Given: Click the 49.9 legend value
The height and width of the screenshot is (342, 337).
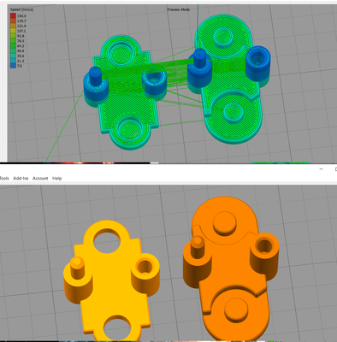Looking at the screenshot, I should (21, 51).
